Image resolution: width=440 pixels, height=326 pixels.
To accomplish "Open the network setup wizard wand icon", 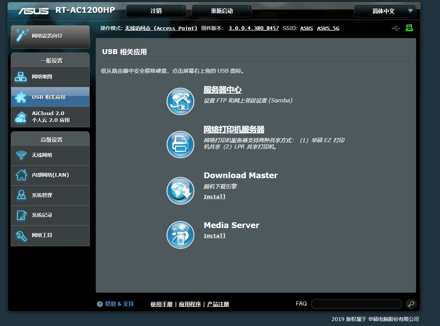I will click(x=22, y=35).
